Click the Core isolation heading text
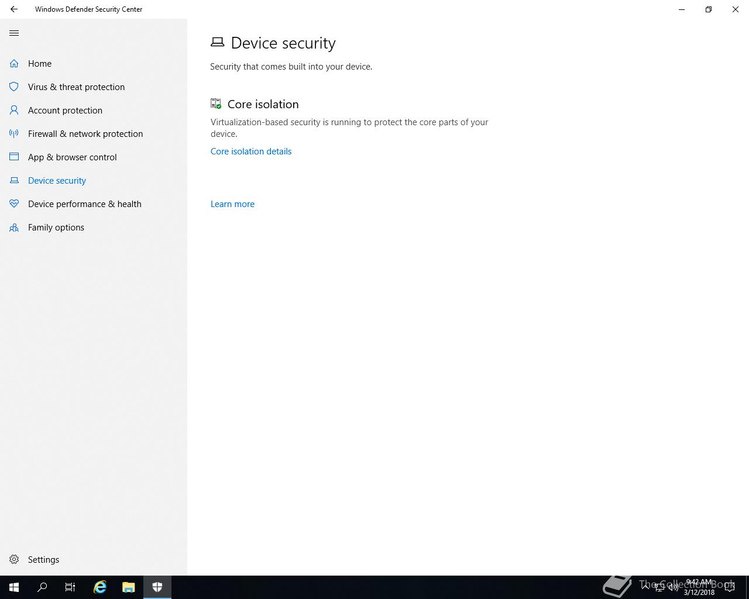The height and width of the screenshot is (599, 749). click(263, 104)
